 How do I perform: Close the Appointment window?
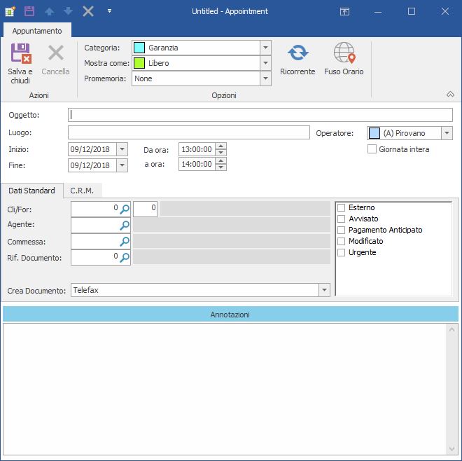445,11
